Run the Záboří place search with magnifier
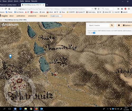The width and height of the screenshot is (132, 111). (112, 25)
